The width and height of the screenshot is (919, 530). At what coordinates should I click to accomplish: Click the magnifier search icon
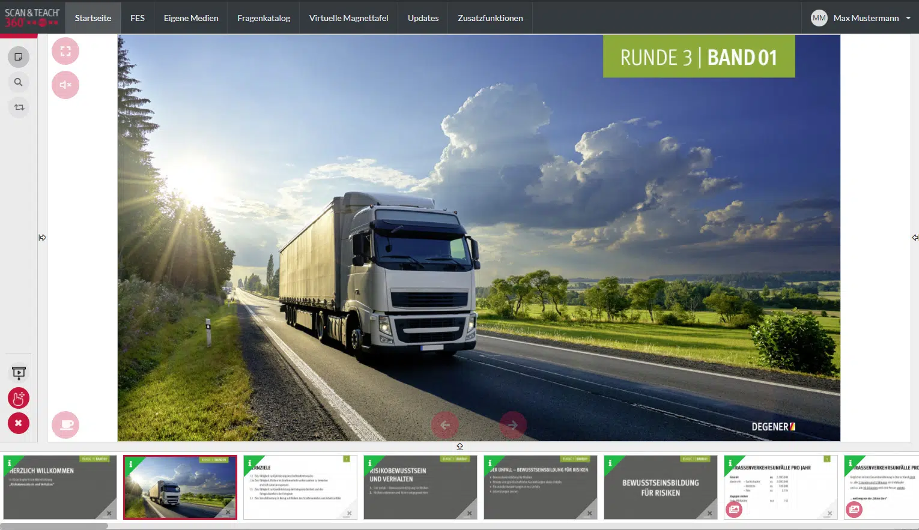point(19,82)
